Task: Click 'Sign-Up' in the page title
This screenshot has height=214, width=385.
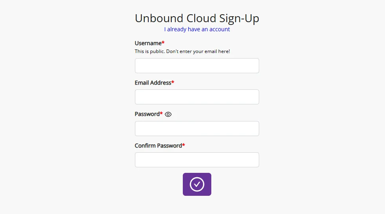Action: coord(239,18)
